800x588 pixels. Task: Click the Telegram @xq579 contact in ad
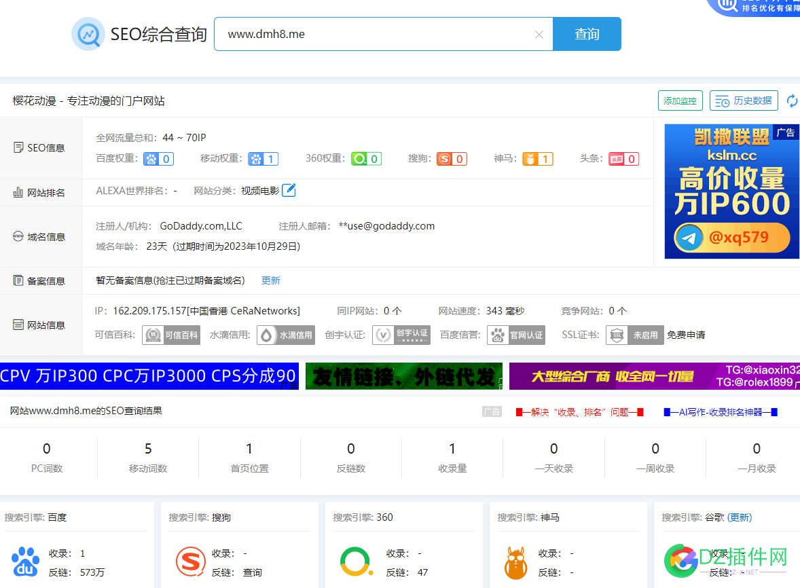(732, 238)
